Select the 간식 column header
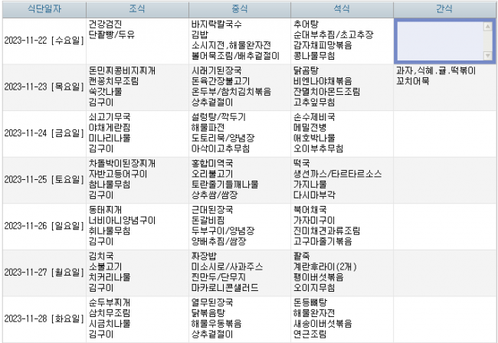 (x=444, y=9)
